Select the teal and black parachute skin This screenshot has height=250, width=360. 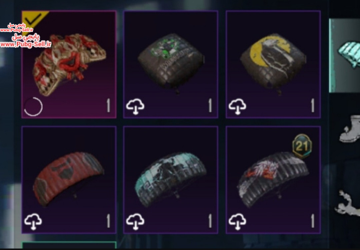(171, 180)
